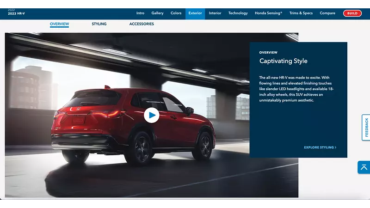Follow the Explore Styling link
The height and width of the screenshot is (208, 370).
click(x=320, y=147)
